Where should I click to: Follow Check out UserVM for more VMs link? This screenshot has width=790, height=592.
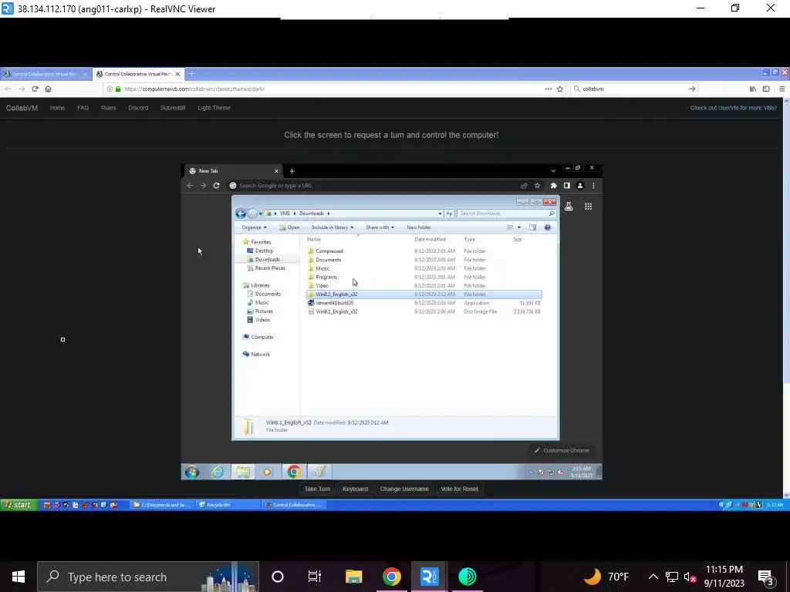pyautogui.click(x=733, y=108)
